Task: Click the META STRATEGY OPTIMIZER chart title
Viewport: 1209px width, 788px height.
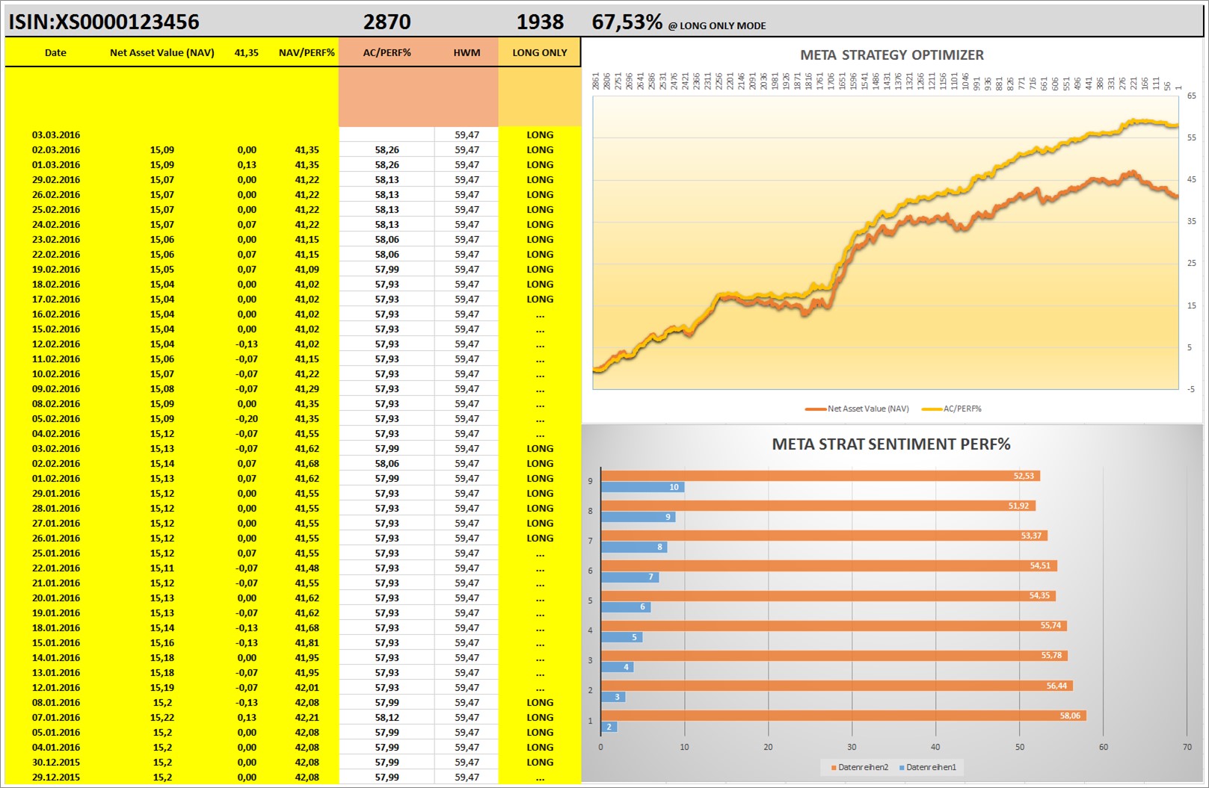Action: click(x=891, y=54)
